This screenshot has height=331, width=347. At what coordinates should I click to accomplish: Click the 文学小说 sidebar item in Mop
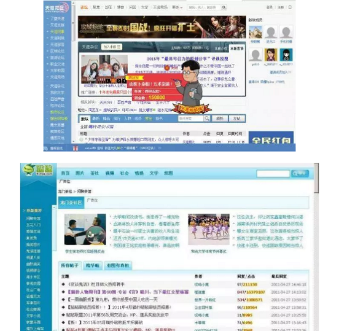tap(33, 316)
